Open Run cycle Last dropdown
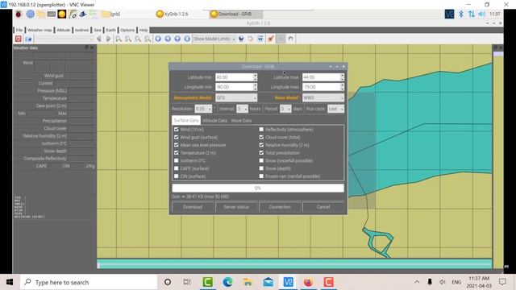The image size is (516, 290). 335,109
